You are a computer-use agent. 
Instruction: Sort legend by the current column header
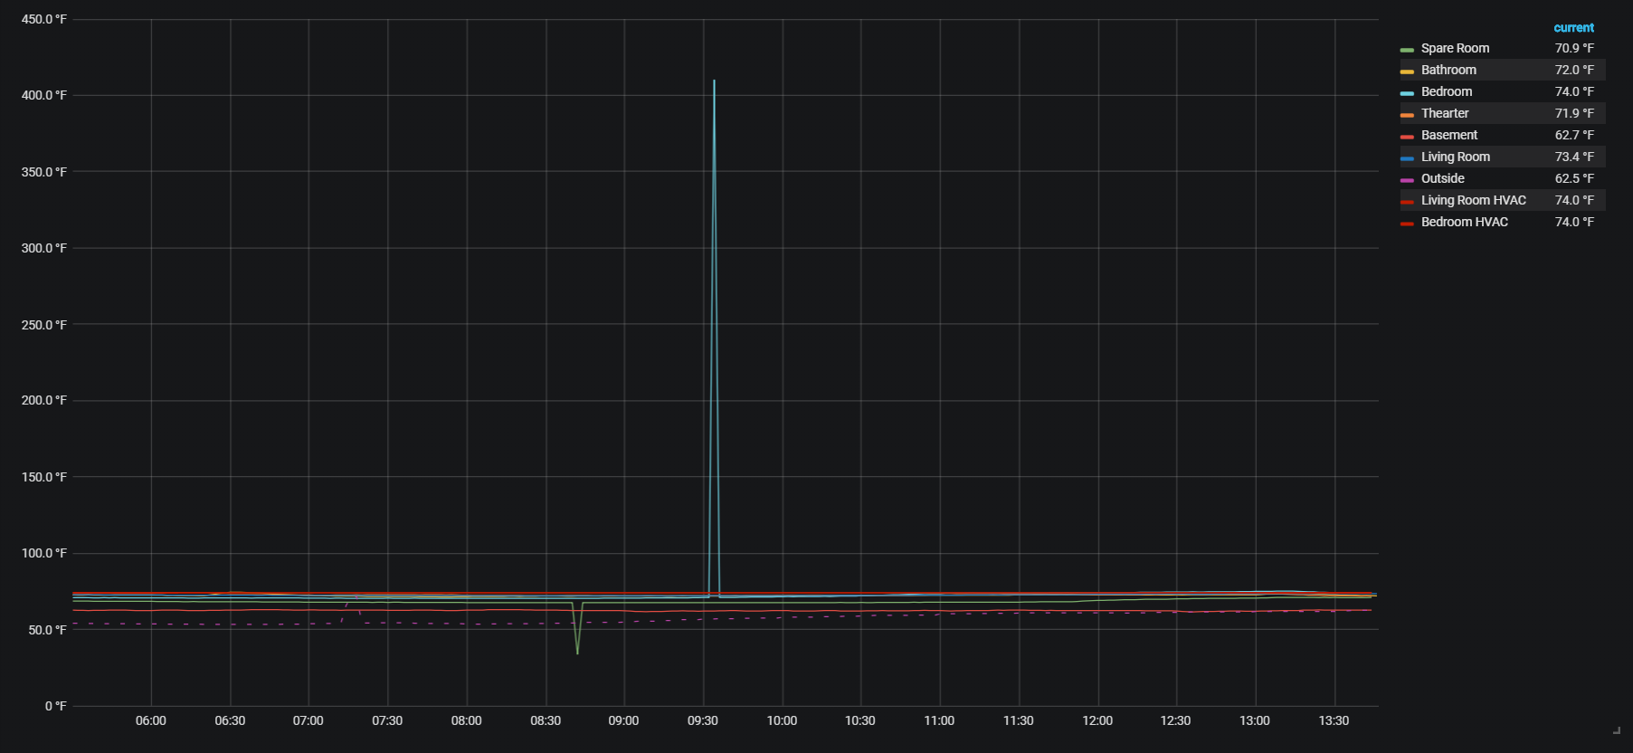coord(1573,28)
